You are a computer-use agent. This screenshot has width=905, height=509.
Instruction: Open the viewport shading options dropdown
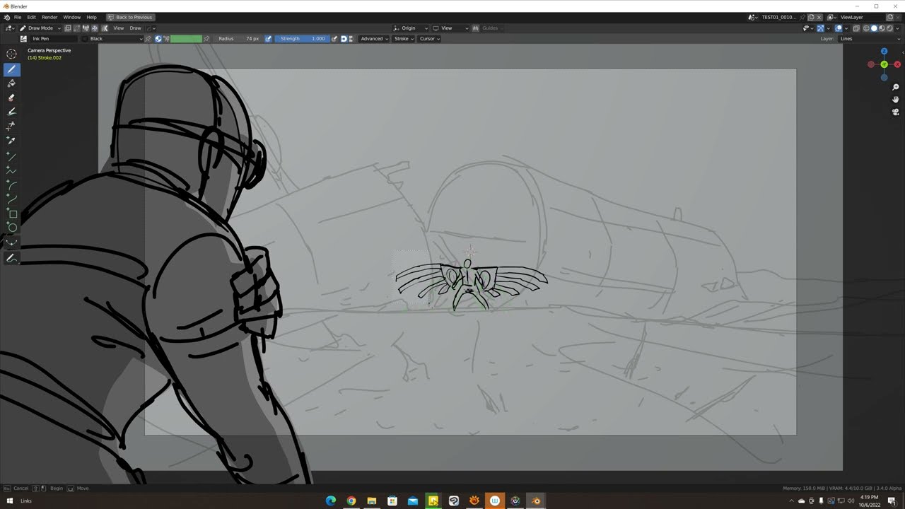tap(898, 28)
